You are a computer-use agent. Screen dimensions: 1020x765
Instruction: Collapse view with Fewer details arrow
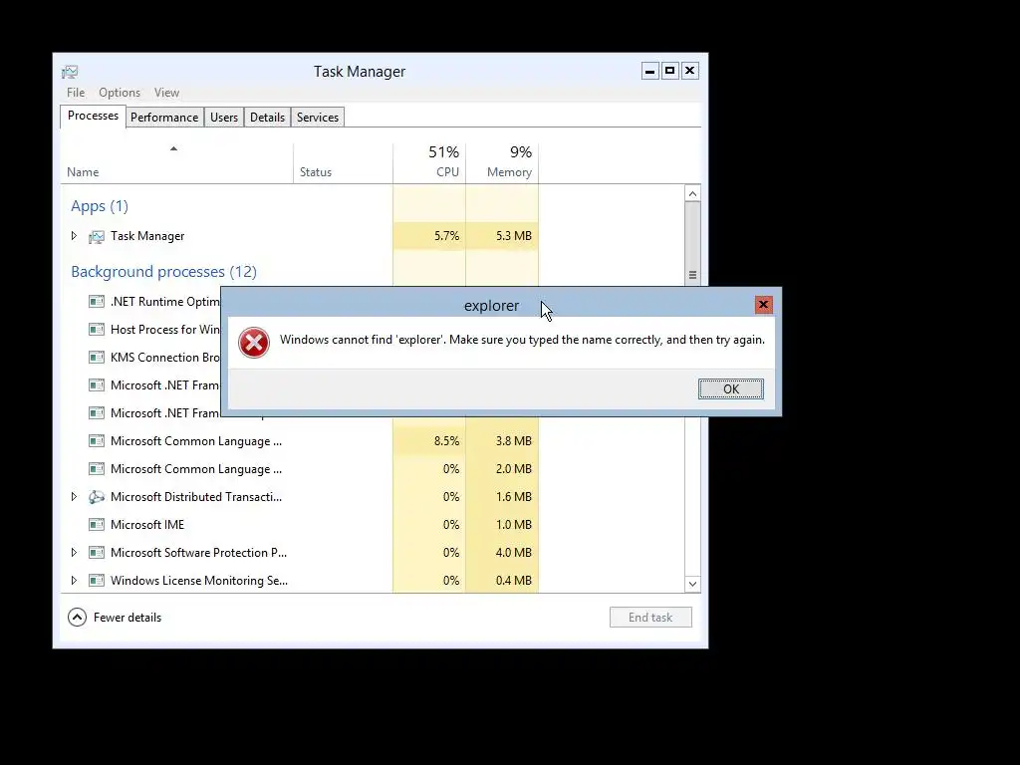pyautogui.click(x=77, y=618)
